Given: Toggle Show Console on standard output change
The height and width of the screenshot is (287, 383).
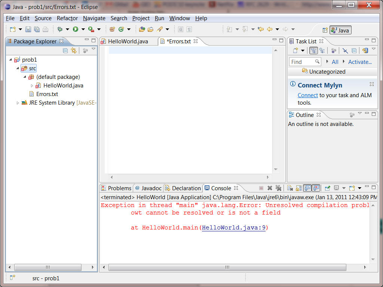Looking at the screenshot, I should [307, 188].
